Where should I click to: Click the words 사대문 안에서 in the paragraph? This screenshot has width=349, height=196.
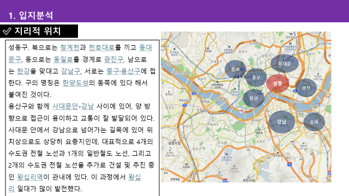[x=29, y=130]
